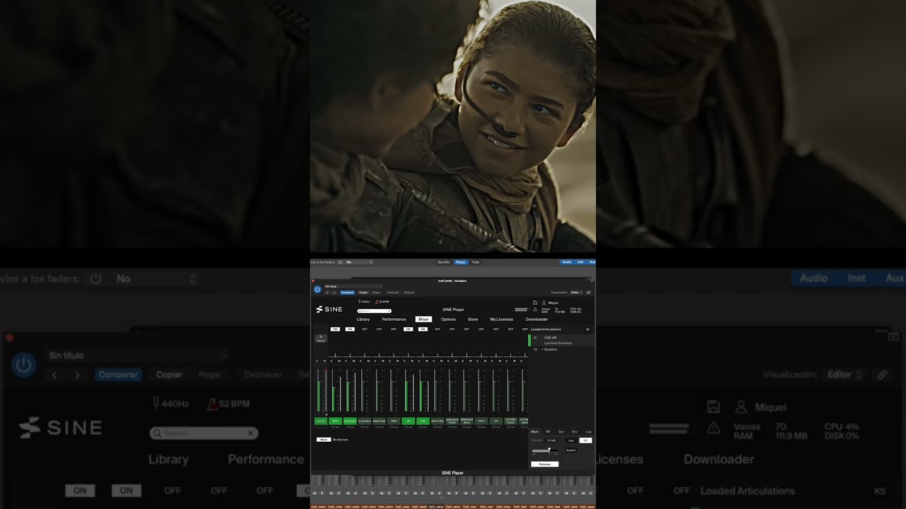Select the Pistas view button

click(461, 262)
